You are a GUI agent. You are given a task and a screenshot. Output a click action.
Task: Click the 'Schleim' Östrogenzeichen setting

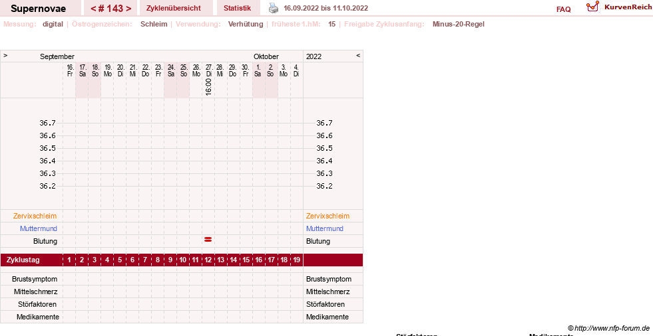(x=154, y=24)
